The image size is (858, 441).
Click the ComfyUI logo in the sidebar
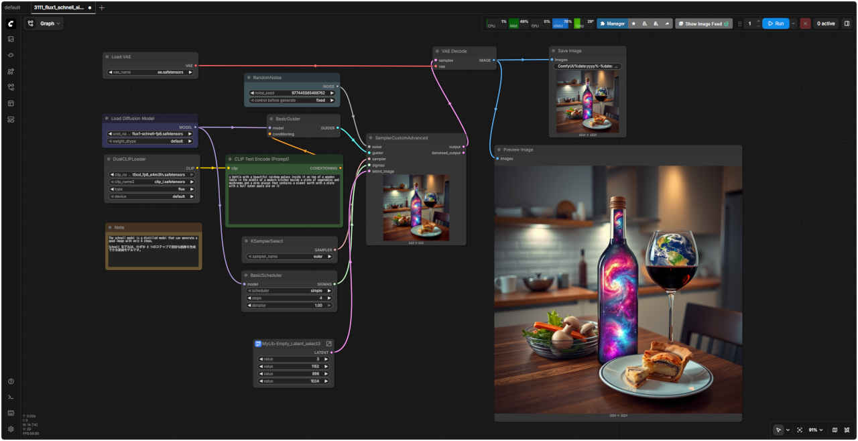coord(11,23)
